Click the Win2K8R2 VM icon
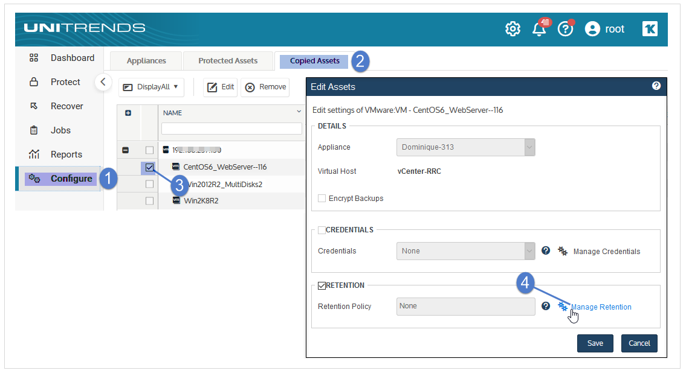Image resolution: width=689 pixels, height=379 pixels. pyautogui.click(x=176, y=200)
